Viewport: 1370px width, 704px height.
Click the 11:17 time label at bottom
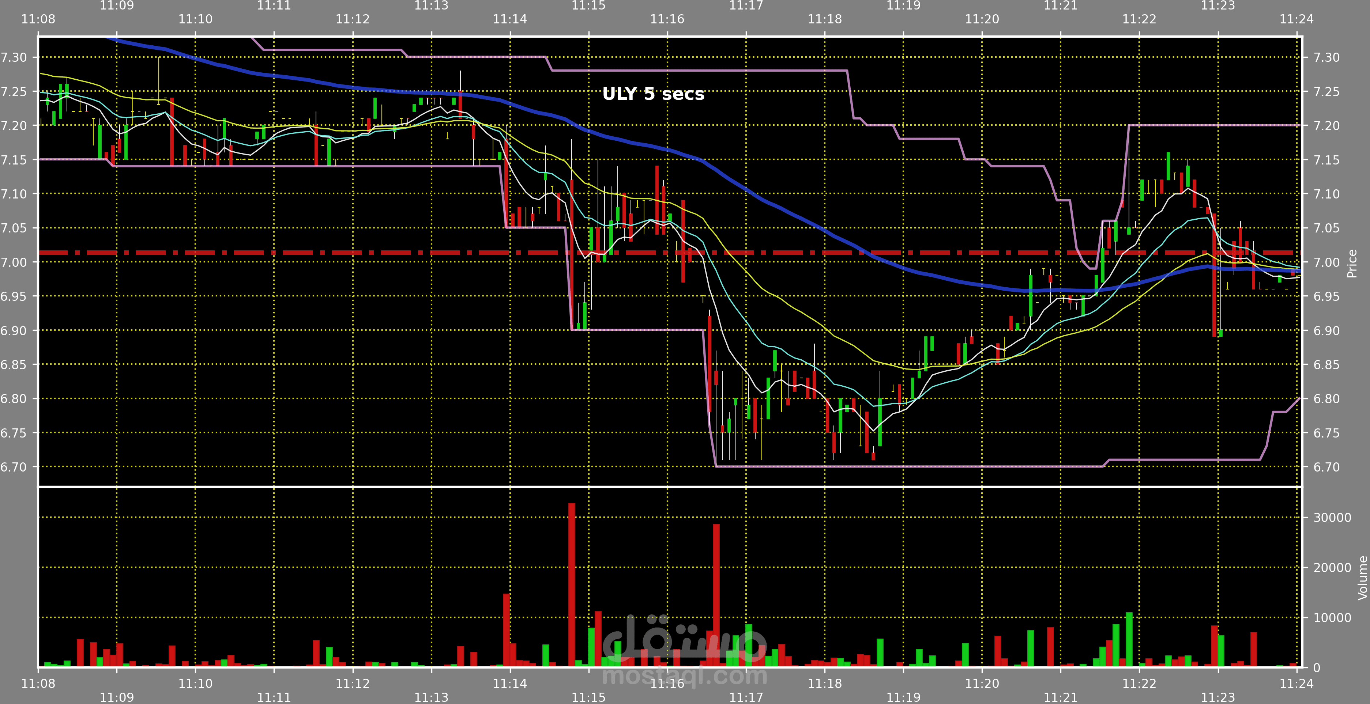(x=746, y=697)
